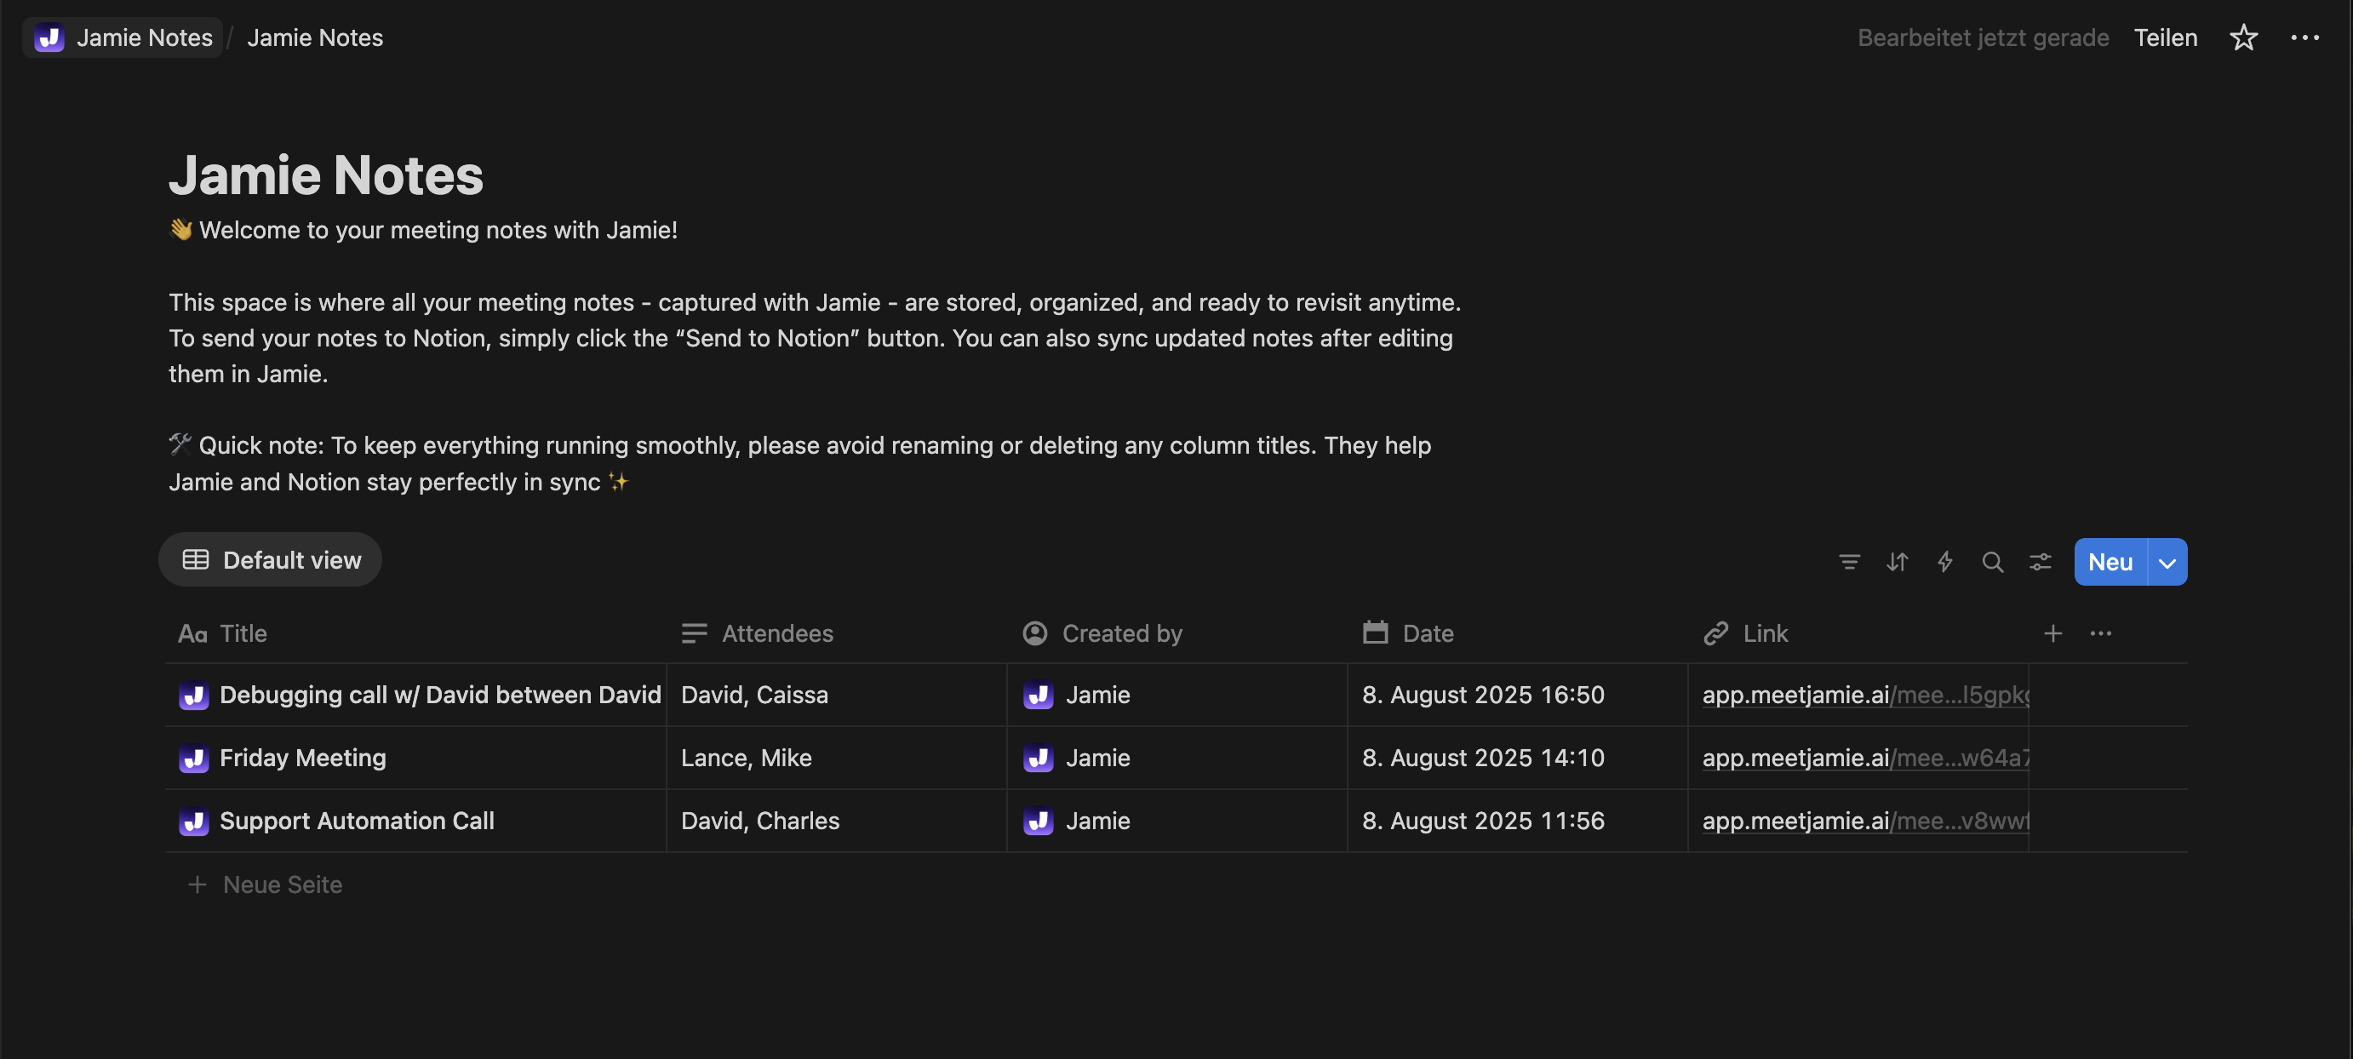This screenshot has width=2353, height=1059.
Task: Click Jamie creator in Support Automation row
Action: [1098, 821]
